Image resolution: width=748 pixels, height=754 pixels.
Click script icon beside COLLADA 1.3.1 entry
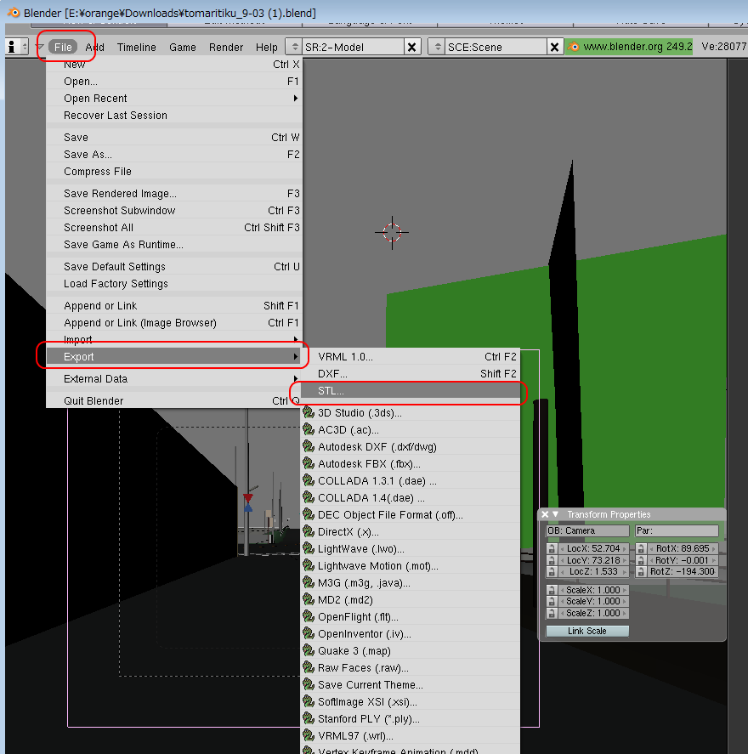[309, 480]
